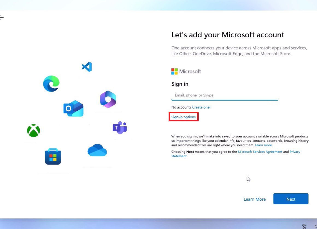Click the Microsoft logo
Image resolution: width=317 pixels, height=229 pixels.
click(186, 71)
